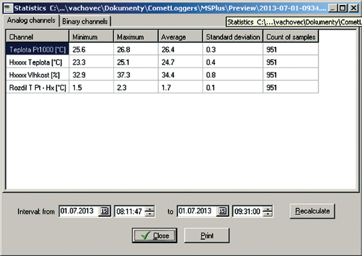Click the Minimum column header
This screenshot has height=256, width=362.
[x=91, y=37]
